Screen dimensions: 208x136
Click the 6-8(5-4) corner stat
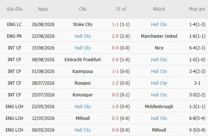(x=197, y=118)
